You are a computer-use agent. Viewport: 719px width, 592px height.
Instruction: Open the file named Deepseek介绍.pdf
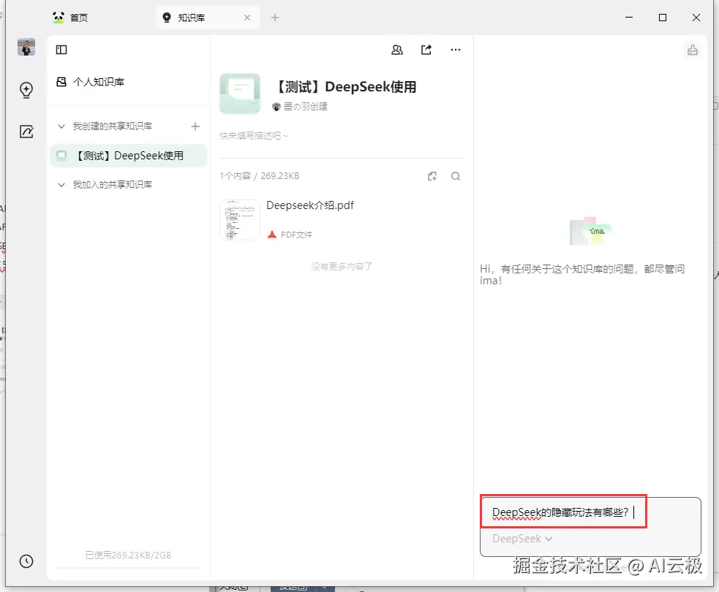pyautogui.click(x=310, y=205)
